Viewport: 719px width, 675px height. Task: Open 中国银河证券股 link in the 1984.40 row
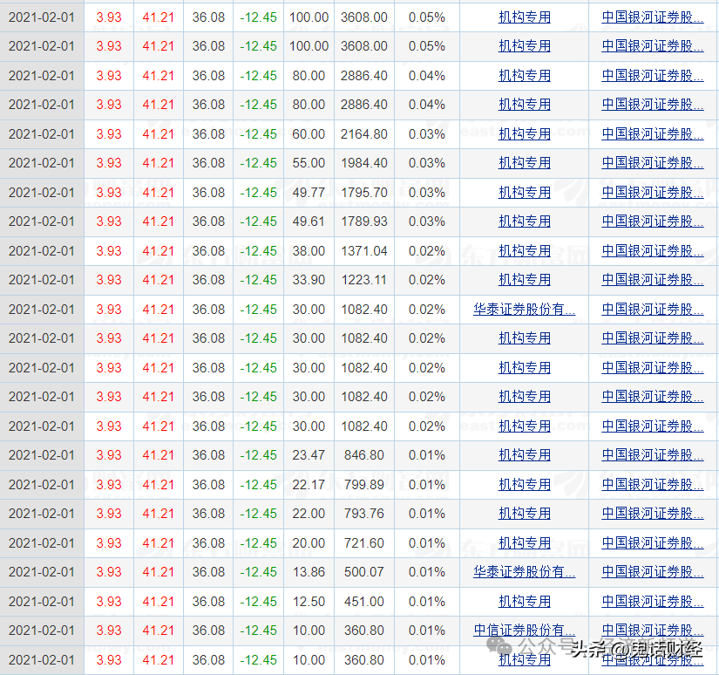pyautogui.click(x=653, y=163)
